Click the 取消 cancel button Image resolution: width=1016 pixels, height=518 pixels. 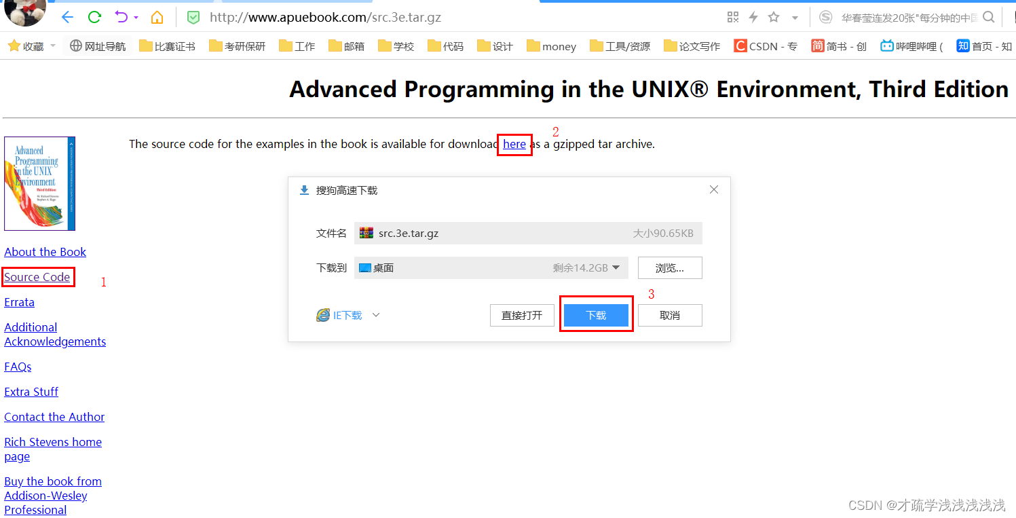click(670, 316)
